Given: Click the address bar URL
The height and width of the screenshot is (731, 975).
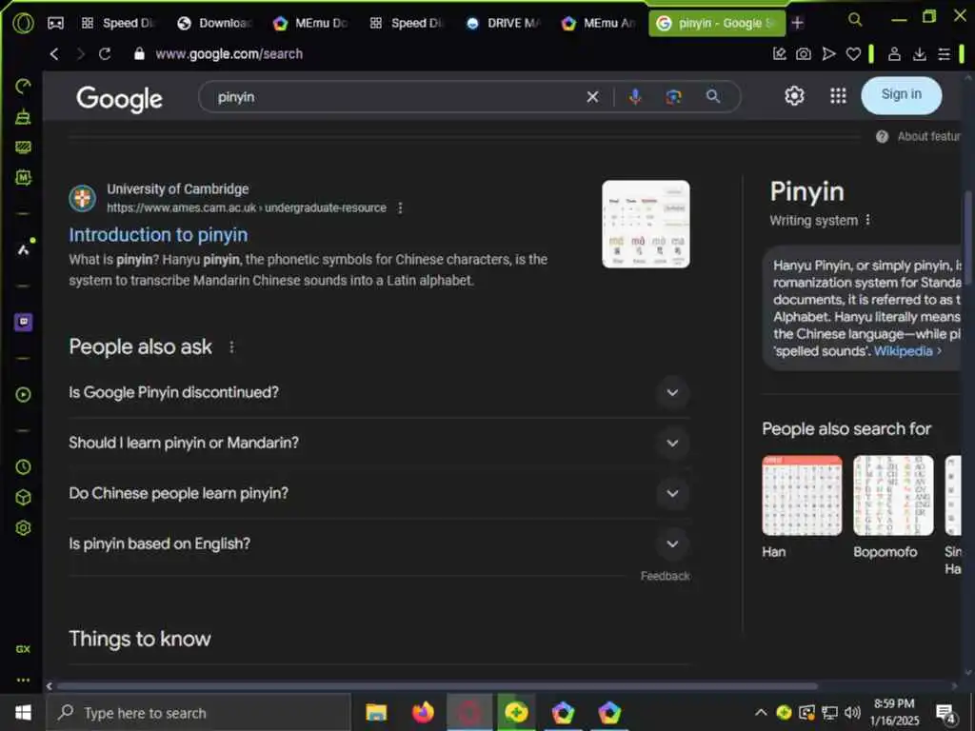Looking at the screenshot, I should (x=229, y=54).
